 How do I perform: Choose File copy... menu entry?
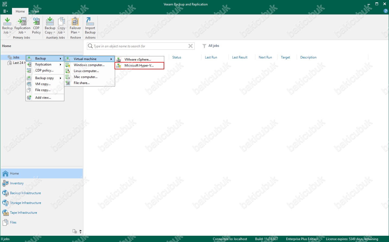pyautogui.click(x=45, y=90)
